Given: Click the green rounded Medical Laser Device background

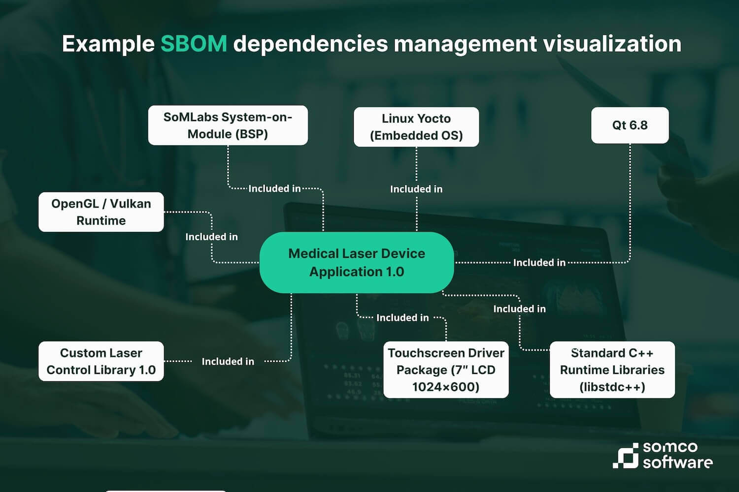Looking at the screenshot, I should pos(356,262).
